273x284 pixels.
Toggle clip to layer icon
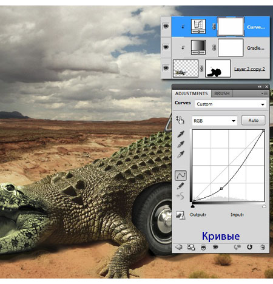click(x=203, y=248)
